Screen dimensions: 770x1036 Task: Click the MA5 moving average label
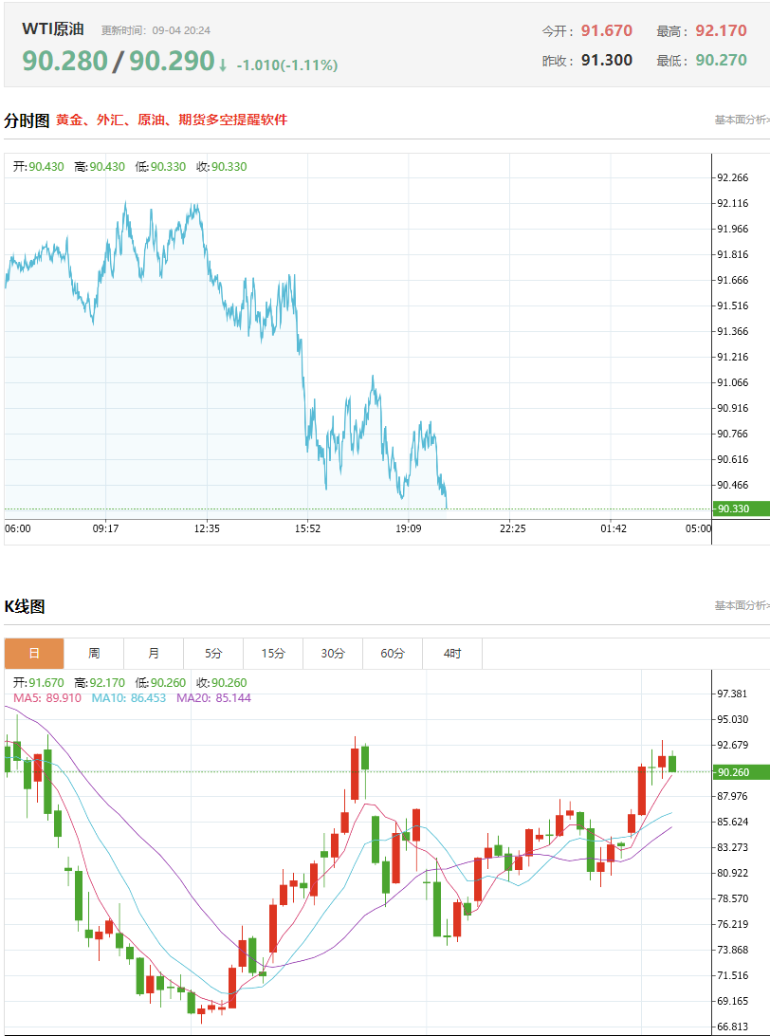(x=46, y=697)
